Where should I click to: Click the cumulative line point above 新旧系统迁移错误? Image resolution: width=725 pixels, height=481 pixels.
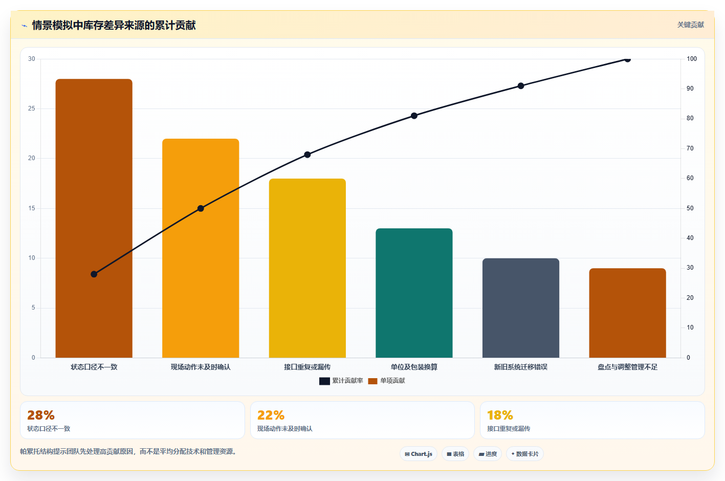pos(521,86)
